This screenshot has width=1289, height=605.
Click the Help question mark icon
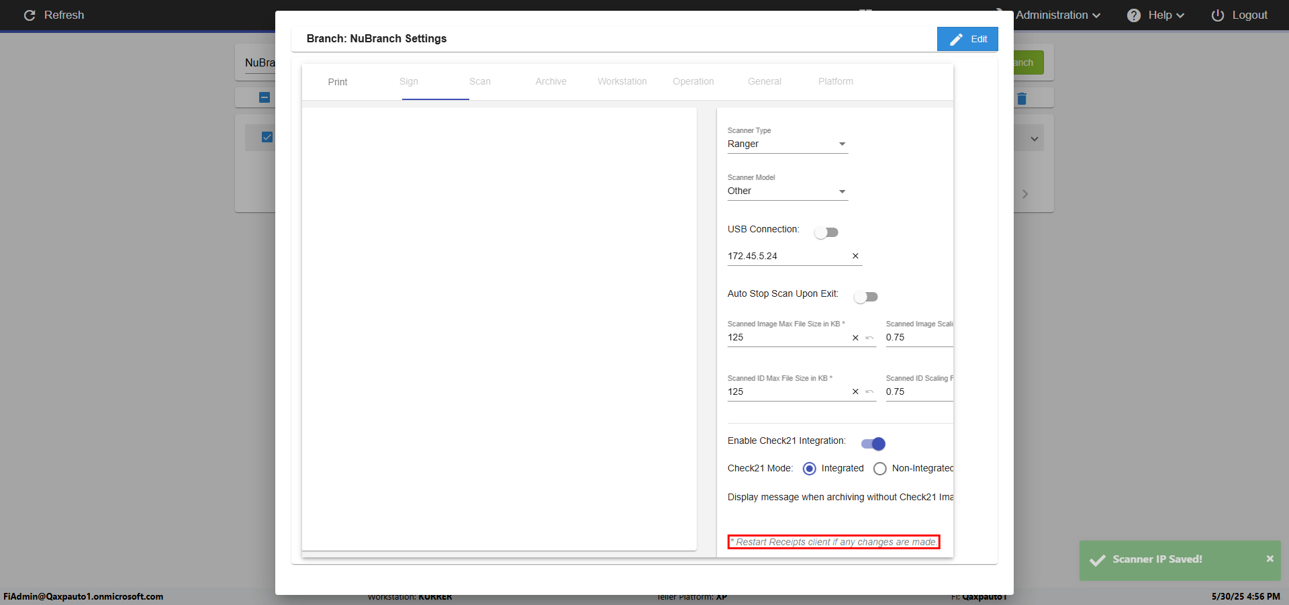pos(1133,15)
